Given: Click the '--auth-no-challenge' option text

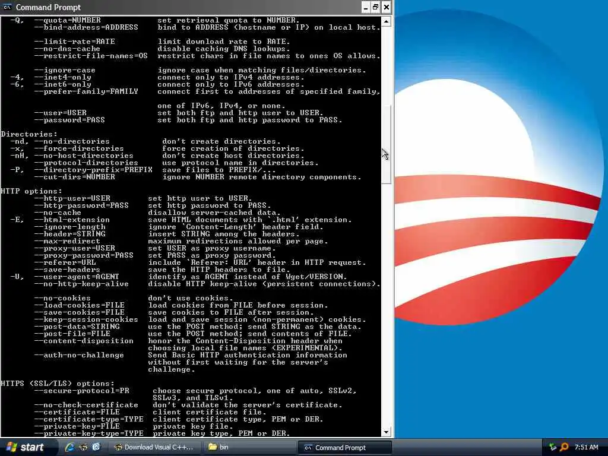Looking at the screenshot, I should point(79,355).
